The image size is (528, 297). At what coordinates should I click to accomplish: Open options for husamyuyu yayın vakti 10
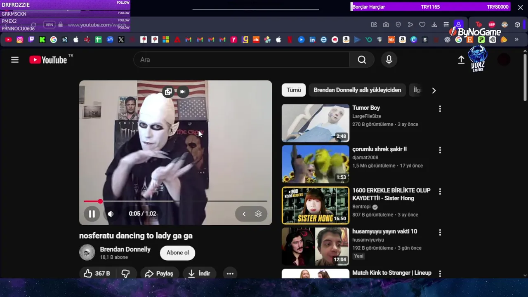(x=440, y=233)
